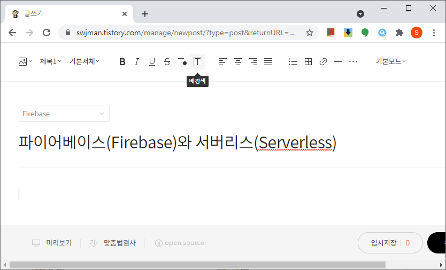Open the Extensions puzzle menu
Screen dimensions: 446x270
pos(399,33)
